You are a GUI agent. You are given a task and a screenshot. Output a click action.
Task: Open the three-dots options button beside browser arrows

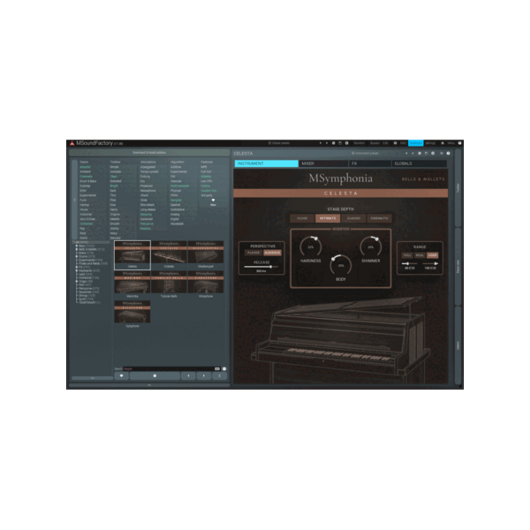[x=219, y=375]
